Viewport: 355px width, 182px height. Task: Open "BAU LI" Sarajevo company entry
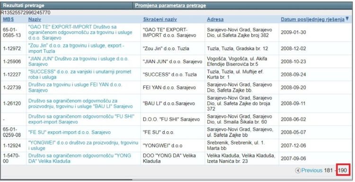pos(80,104)
